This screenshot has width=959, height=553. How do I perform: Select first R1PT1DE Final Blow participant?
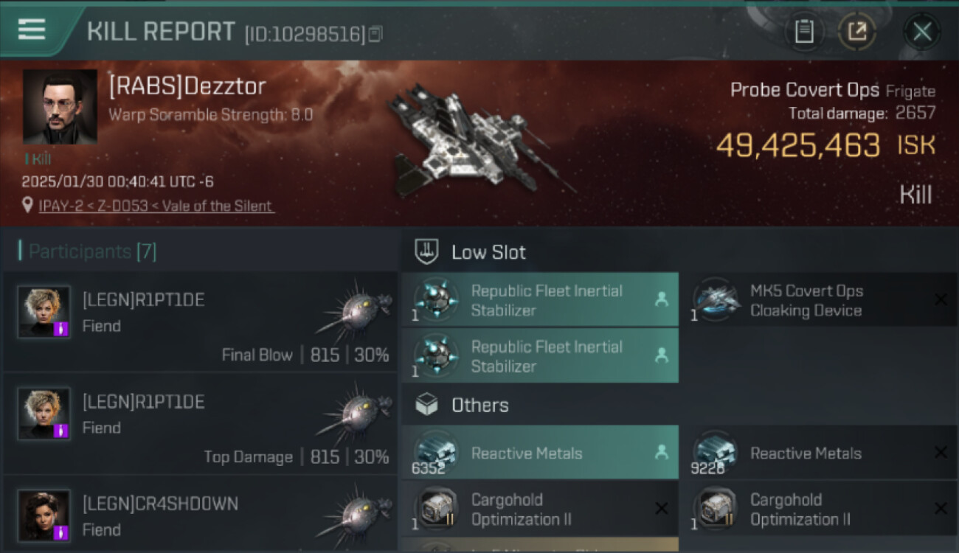(x=199, y=323)
